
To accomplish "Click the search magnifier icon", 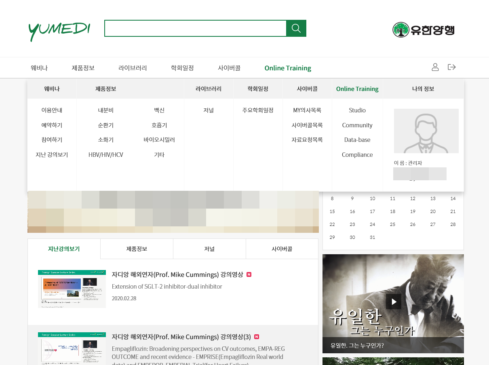I will click(296, 28).
